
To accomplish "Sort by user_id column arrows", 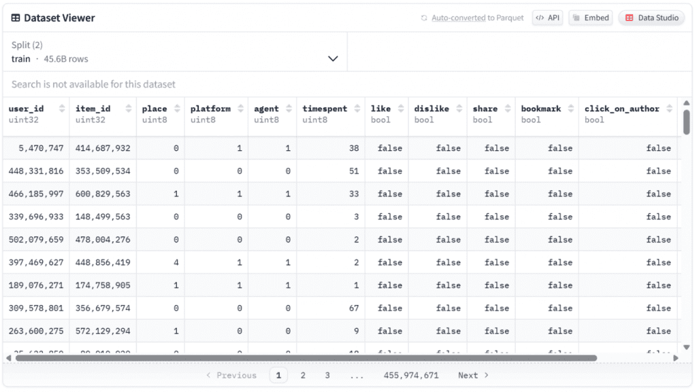I will 62,109.
